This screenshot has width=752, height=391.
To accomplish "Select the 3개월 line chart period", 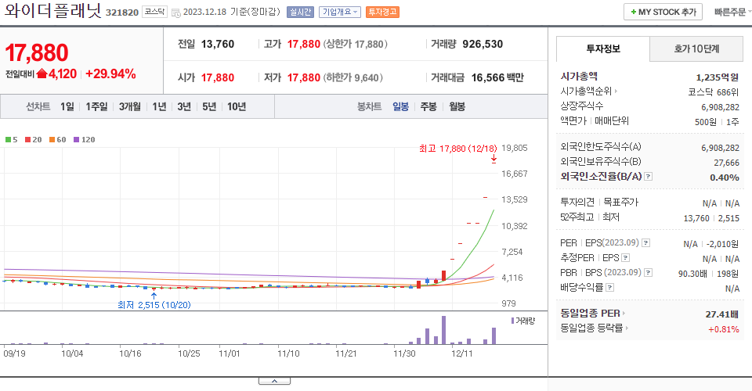I will coord(129,106).
